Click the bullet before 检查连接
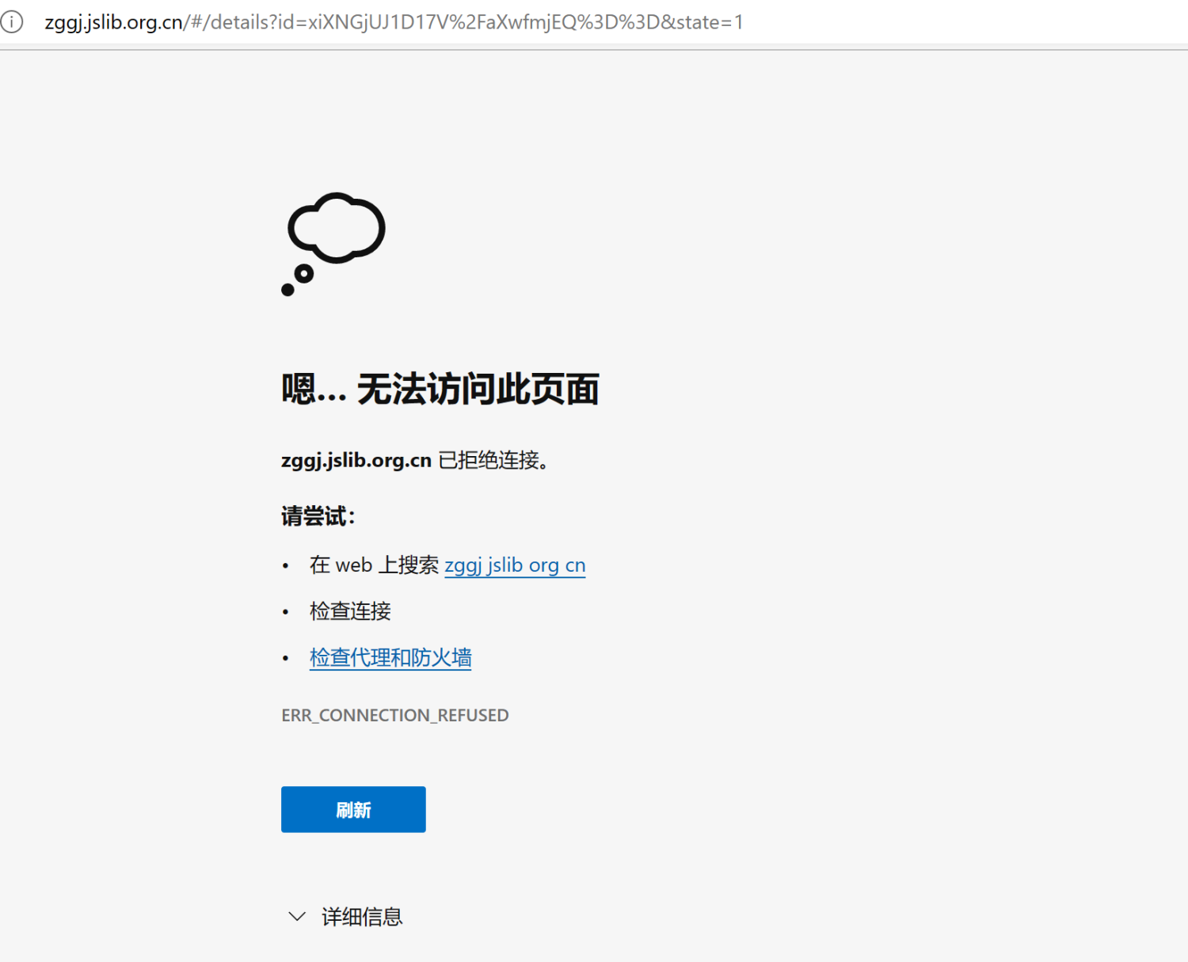Viewport: 1188px width, 962px height. point(286,612)
